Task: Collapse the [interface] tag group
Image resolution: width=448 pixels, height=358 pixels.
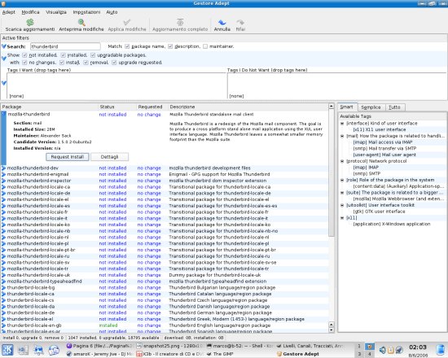Action: (x=342, y=124)
